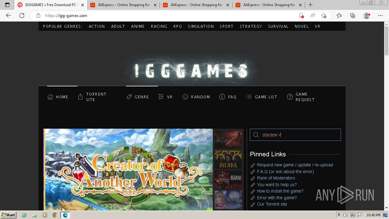This screenshot has width=389, height=219.
Task: Open 'Request new game / update / re-upload' link
Action: pos(295,165)
